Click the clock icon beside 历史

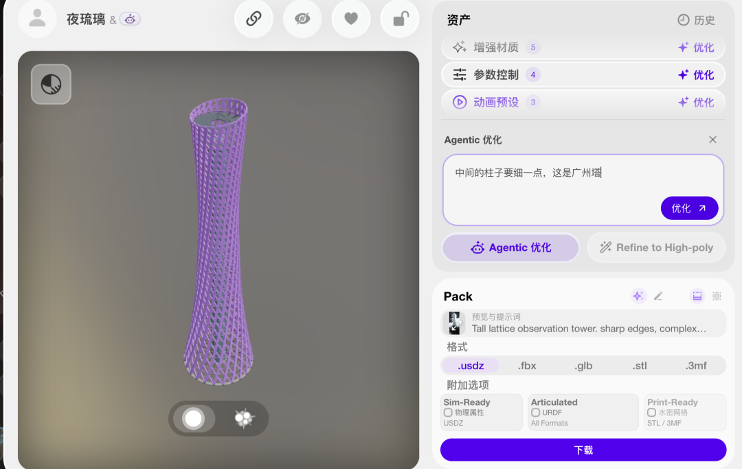[x=684, y=20]
